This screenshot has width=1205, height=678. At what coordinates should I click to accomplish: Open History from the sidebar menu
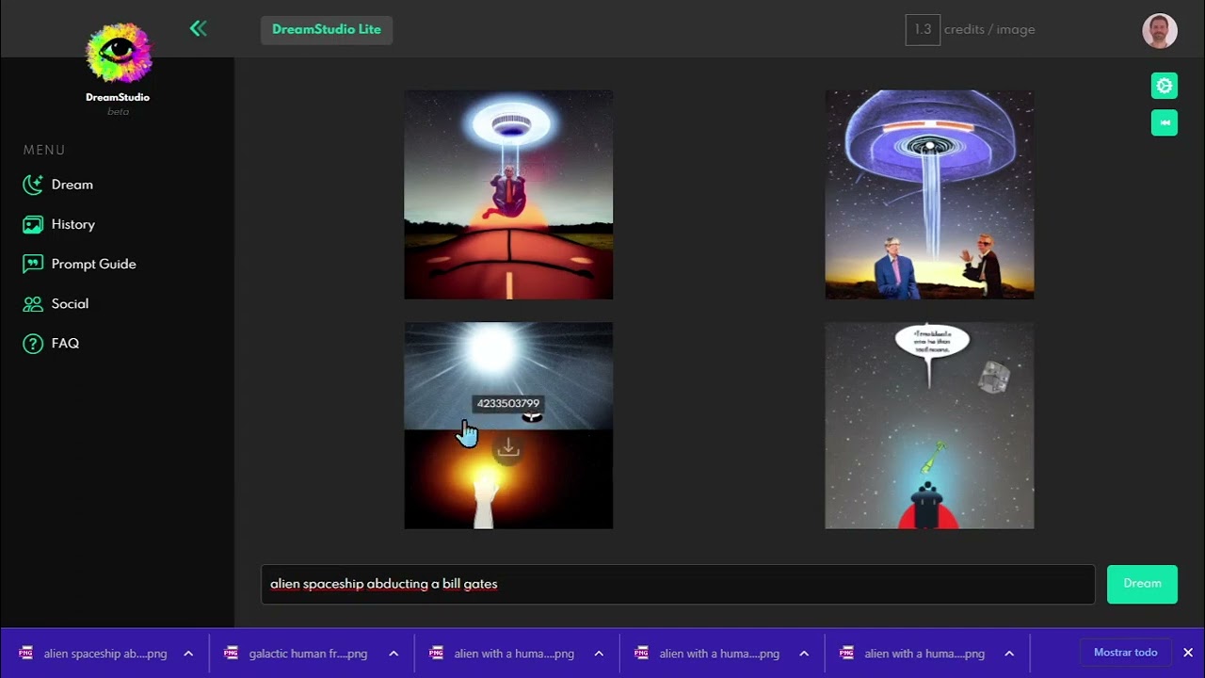[x=72, y=224]
